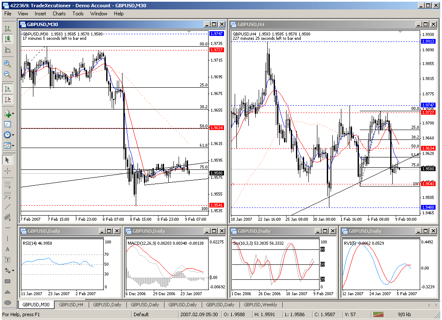Click the 'C: 1.9587' status value
442x320 pixels.
point(325,314)
